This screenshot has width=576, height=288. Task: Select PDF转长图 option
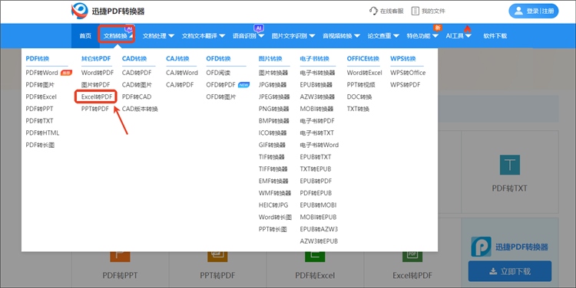click(40, 145)
